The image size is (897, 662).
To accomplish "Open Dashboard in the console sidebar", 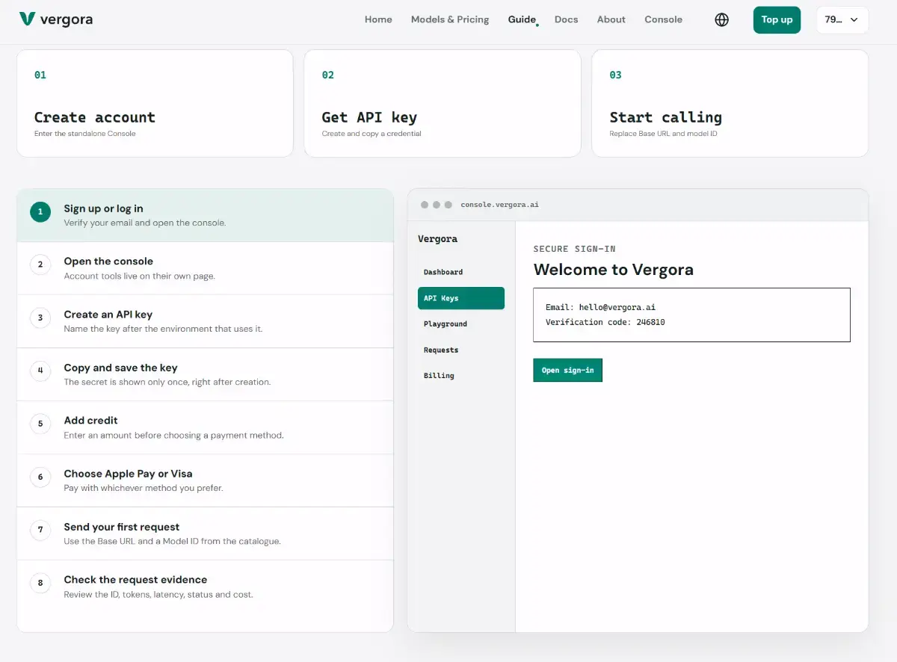I will [461, 272].
